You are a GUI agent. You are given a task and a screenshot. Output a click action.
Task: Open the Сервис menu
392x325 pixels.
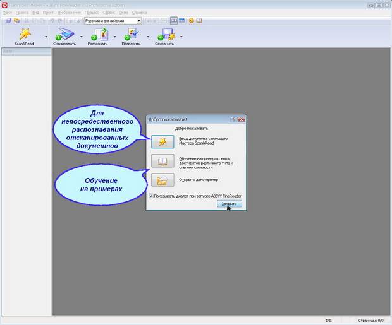point(109,12)
